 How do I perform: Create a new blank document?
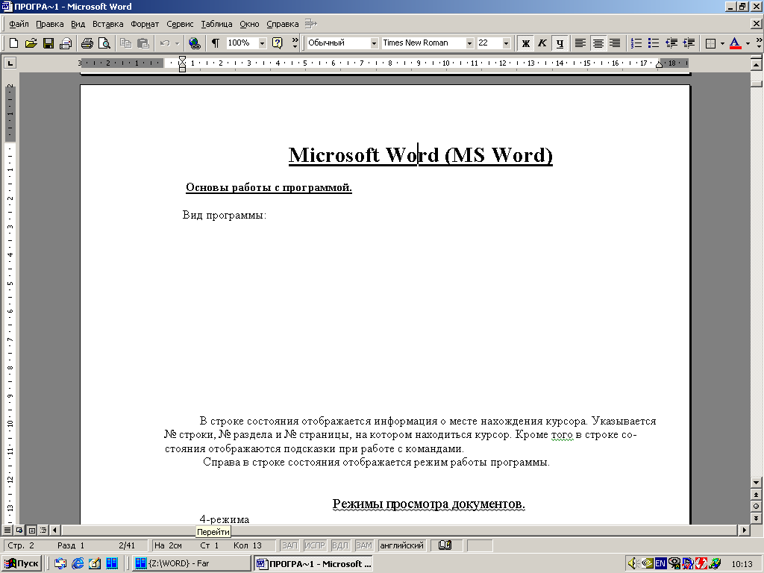(13, 43)
